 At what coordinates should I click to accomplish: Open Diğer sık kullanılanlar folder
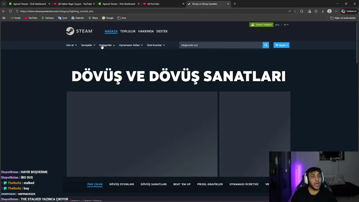343,18
